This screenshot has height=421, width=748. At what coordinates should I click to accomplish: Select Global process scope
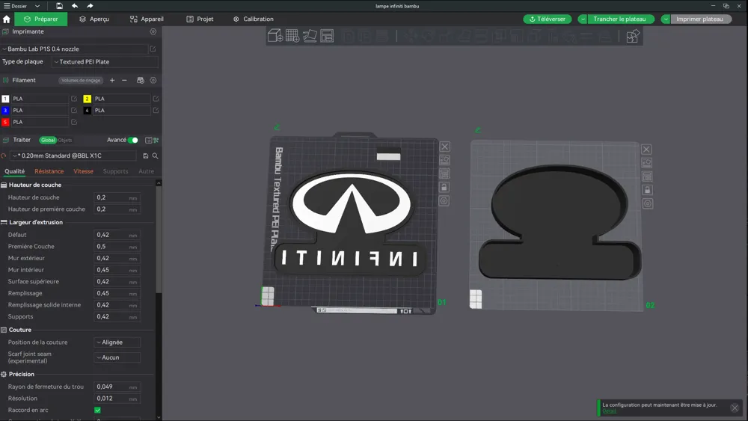48,140
